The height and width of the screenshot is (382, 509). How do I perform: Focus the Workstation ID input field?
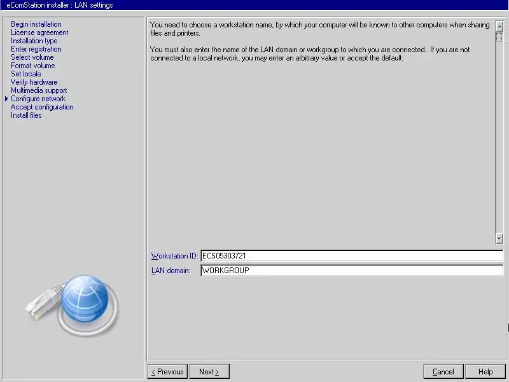[352, 256]
